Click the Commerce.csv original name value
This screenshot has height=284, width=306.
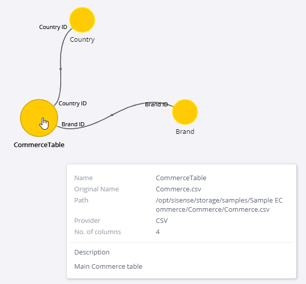pos(178,189)
